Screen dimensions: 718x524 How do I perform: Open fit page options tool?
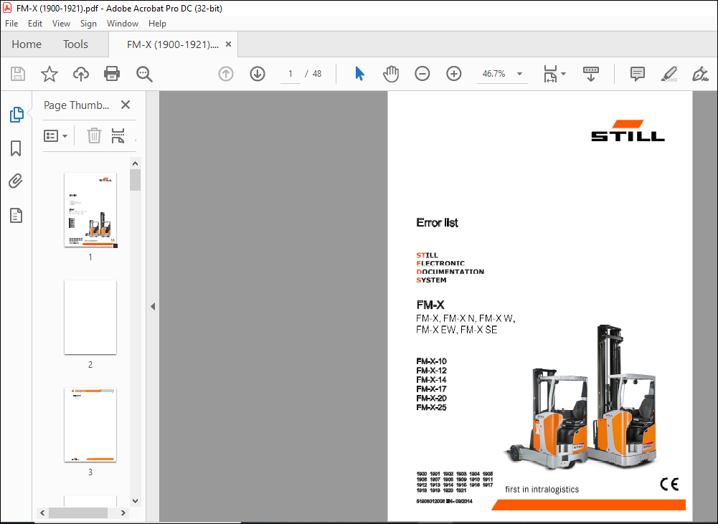tap(550, 74)
